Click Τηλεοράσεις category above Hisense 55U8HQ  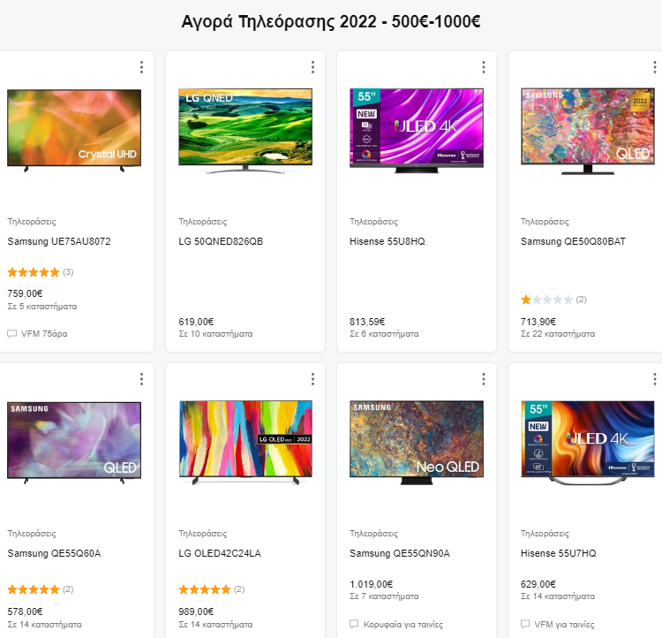click(373, 222)
